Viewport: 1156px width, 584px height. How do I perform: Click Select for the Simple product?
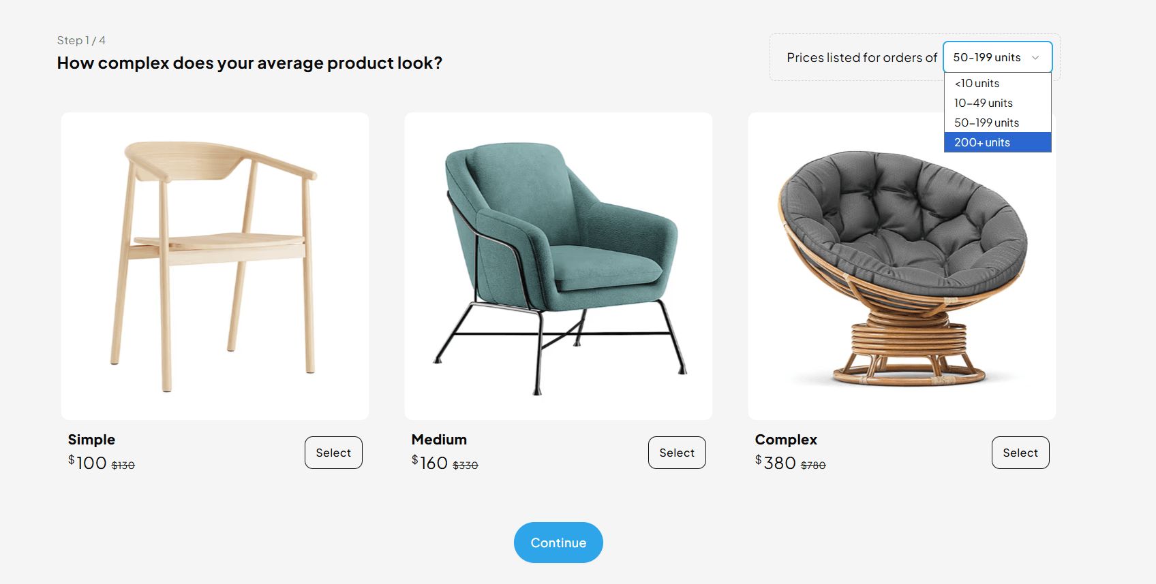coord(333,452)
